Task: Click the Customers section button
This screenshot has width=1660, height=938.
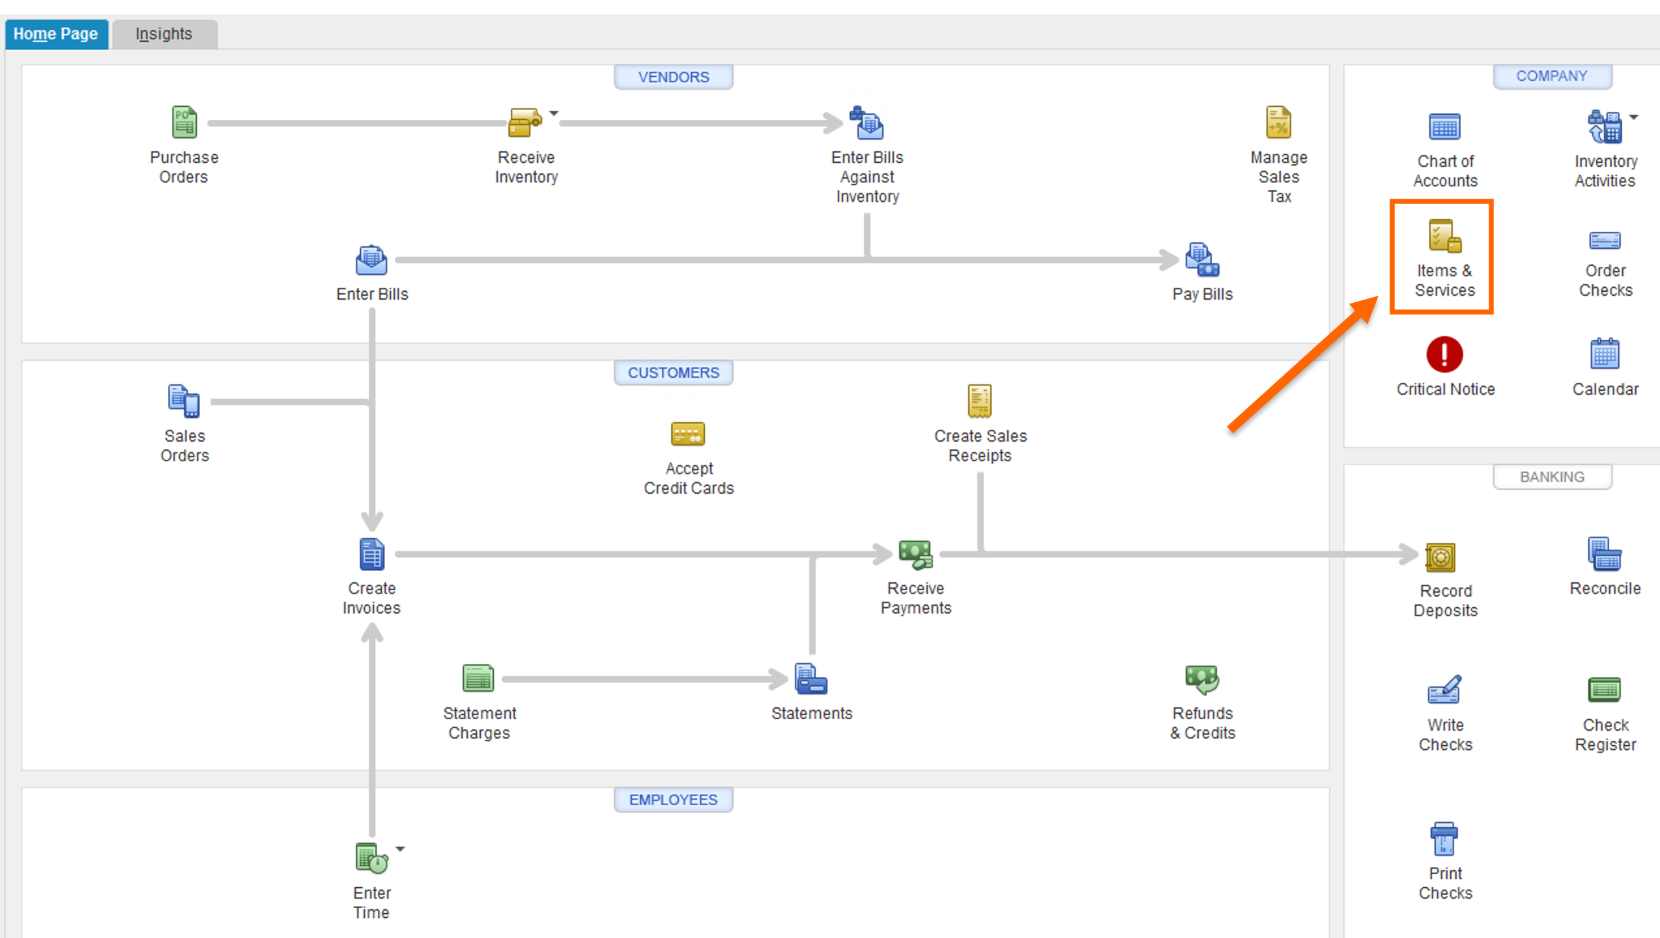Action: 673,373
